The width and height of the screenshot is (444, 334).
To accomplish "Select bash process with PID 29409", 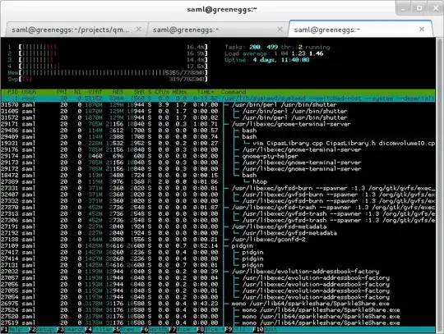I will point(218,137).
